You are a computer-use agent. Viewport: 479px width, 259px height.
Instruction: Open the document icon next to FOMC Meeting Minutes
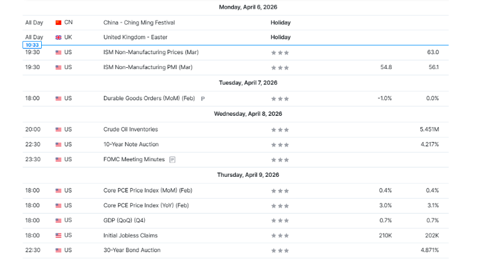[x=173, y=159]
